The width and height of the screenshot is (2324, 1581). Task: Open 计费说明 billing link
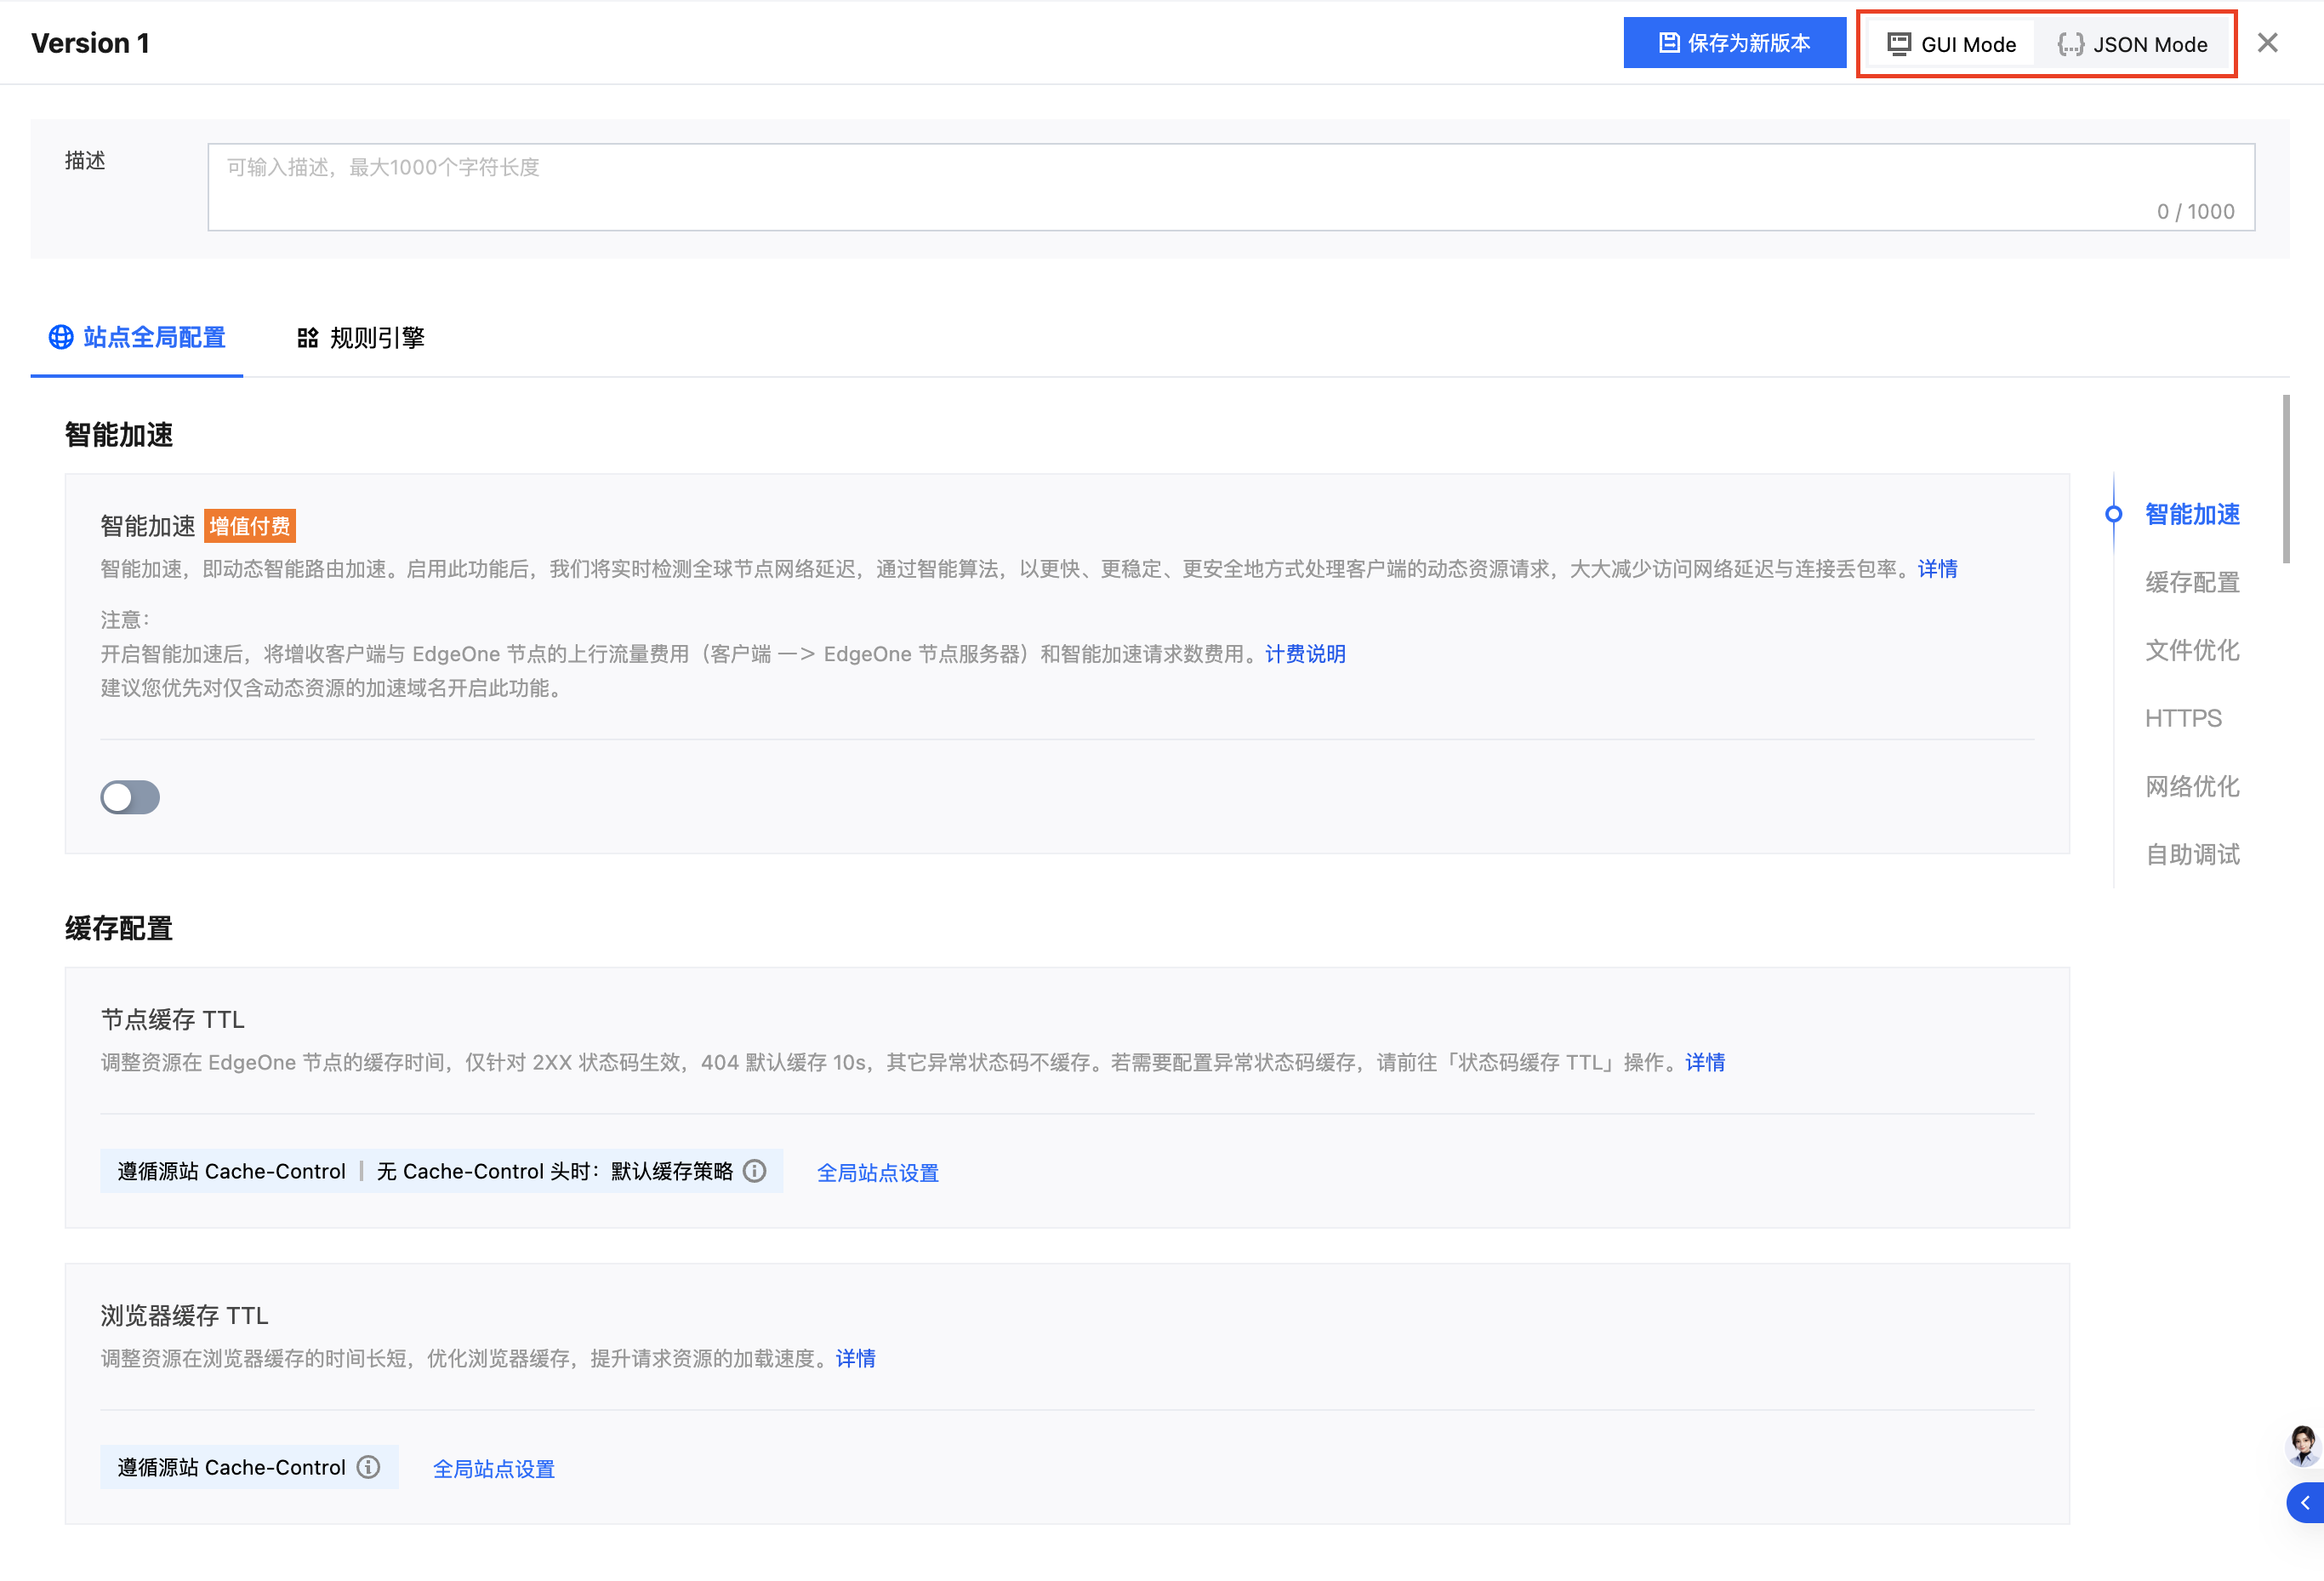(1305, 653)
